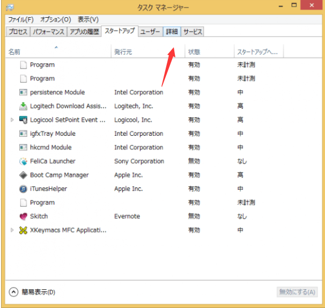Click the hkcmd Module icon

click(23, 148)
